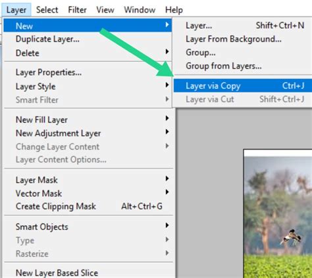Click the Change Layer Content entry

click(x=88, y=146)
